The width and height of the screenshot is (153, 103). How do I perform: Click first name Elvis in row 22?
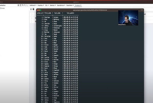coord(46,62)
